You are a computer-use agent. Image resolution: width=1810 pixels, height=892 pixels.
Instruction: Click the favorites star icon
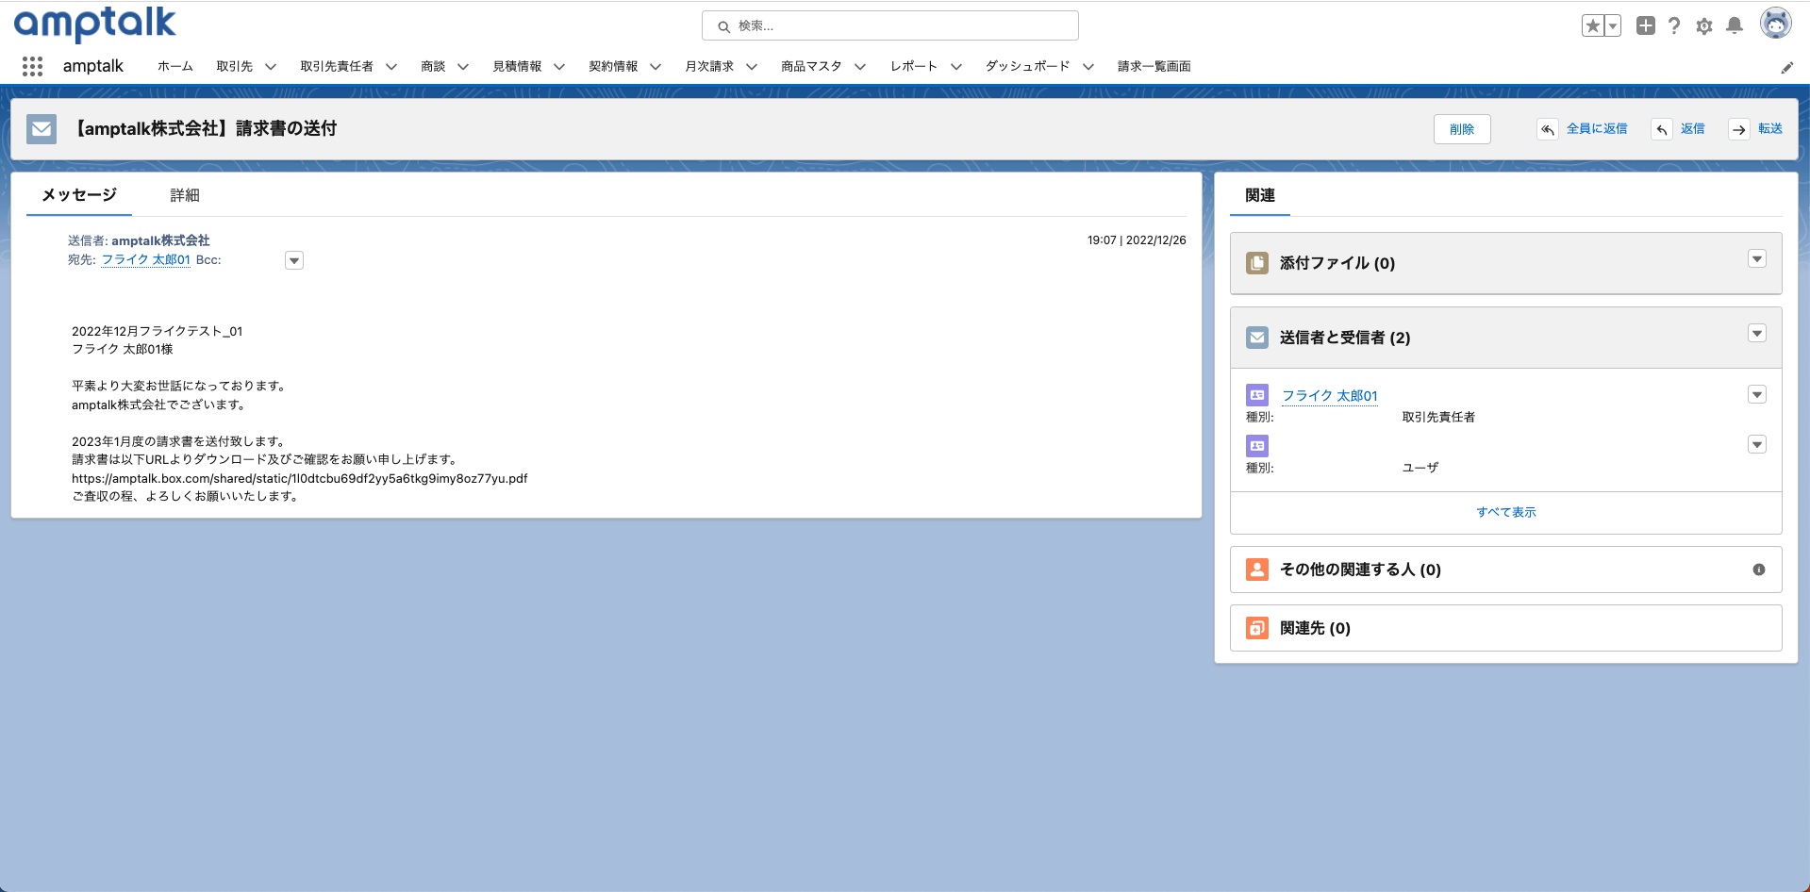[1592, 26]
